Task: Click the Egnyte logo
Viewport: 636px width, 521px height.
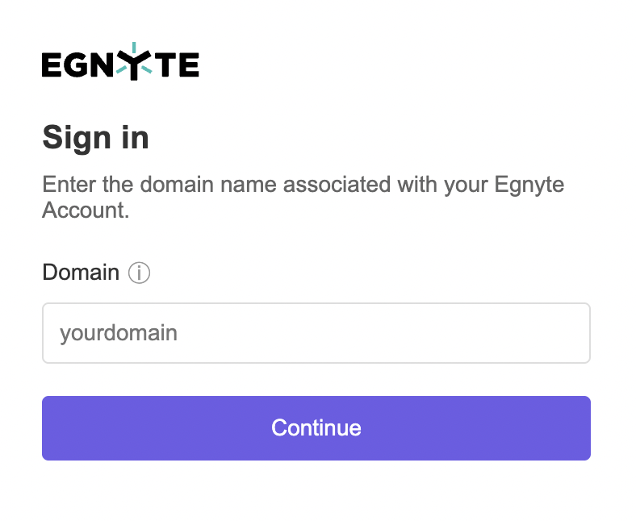Action: pyautogui.click(x=120, y=64)
